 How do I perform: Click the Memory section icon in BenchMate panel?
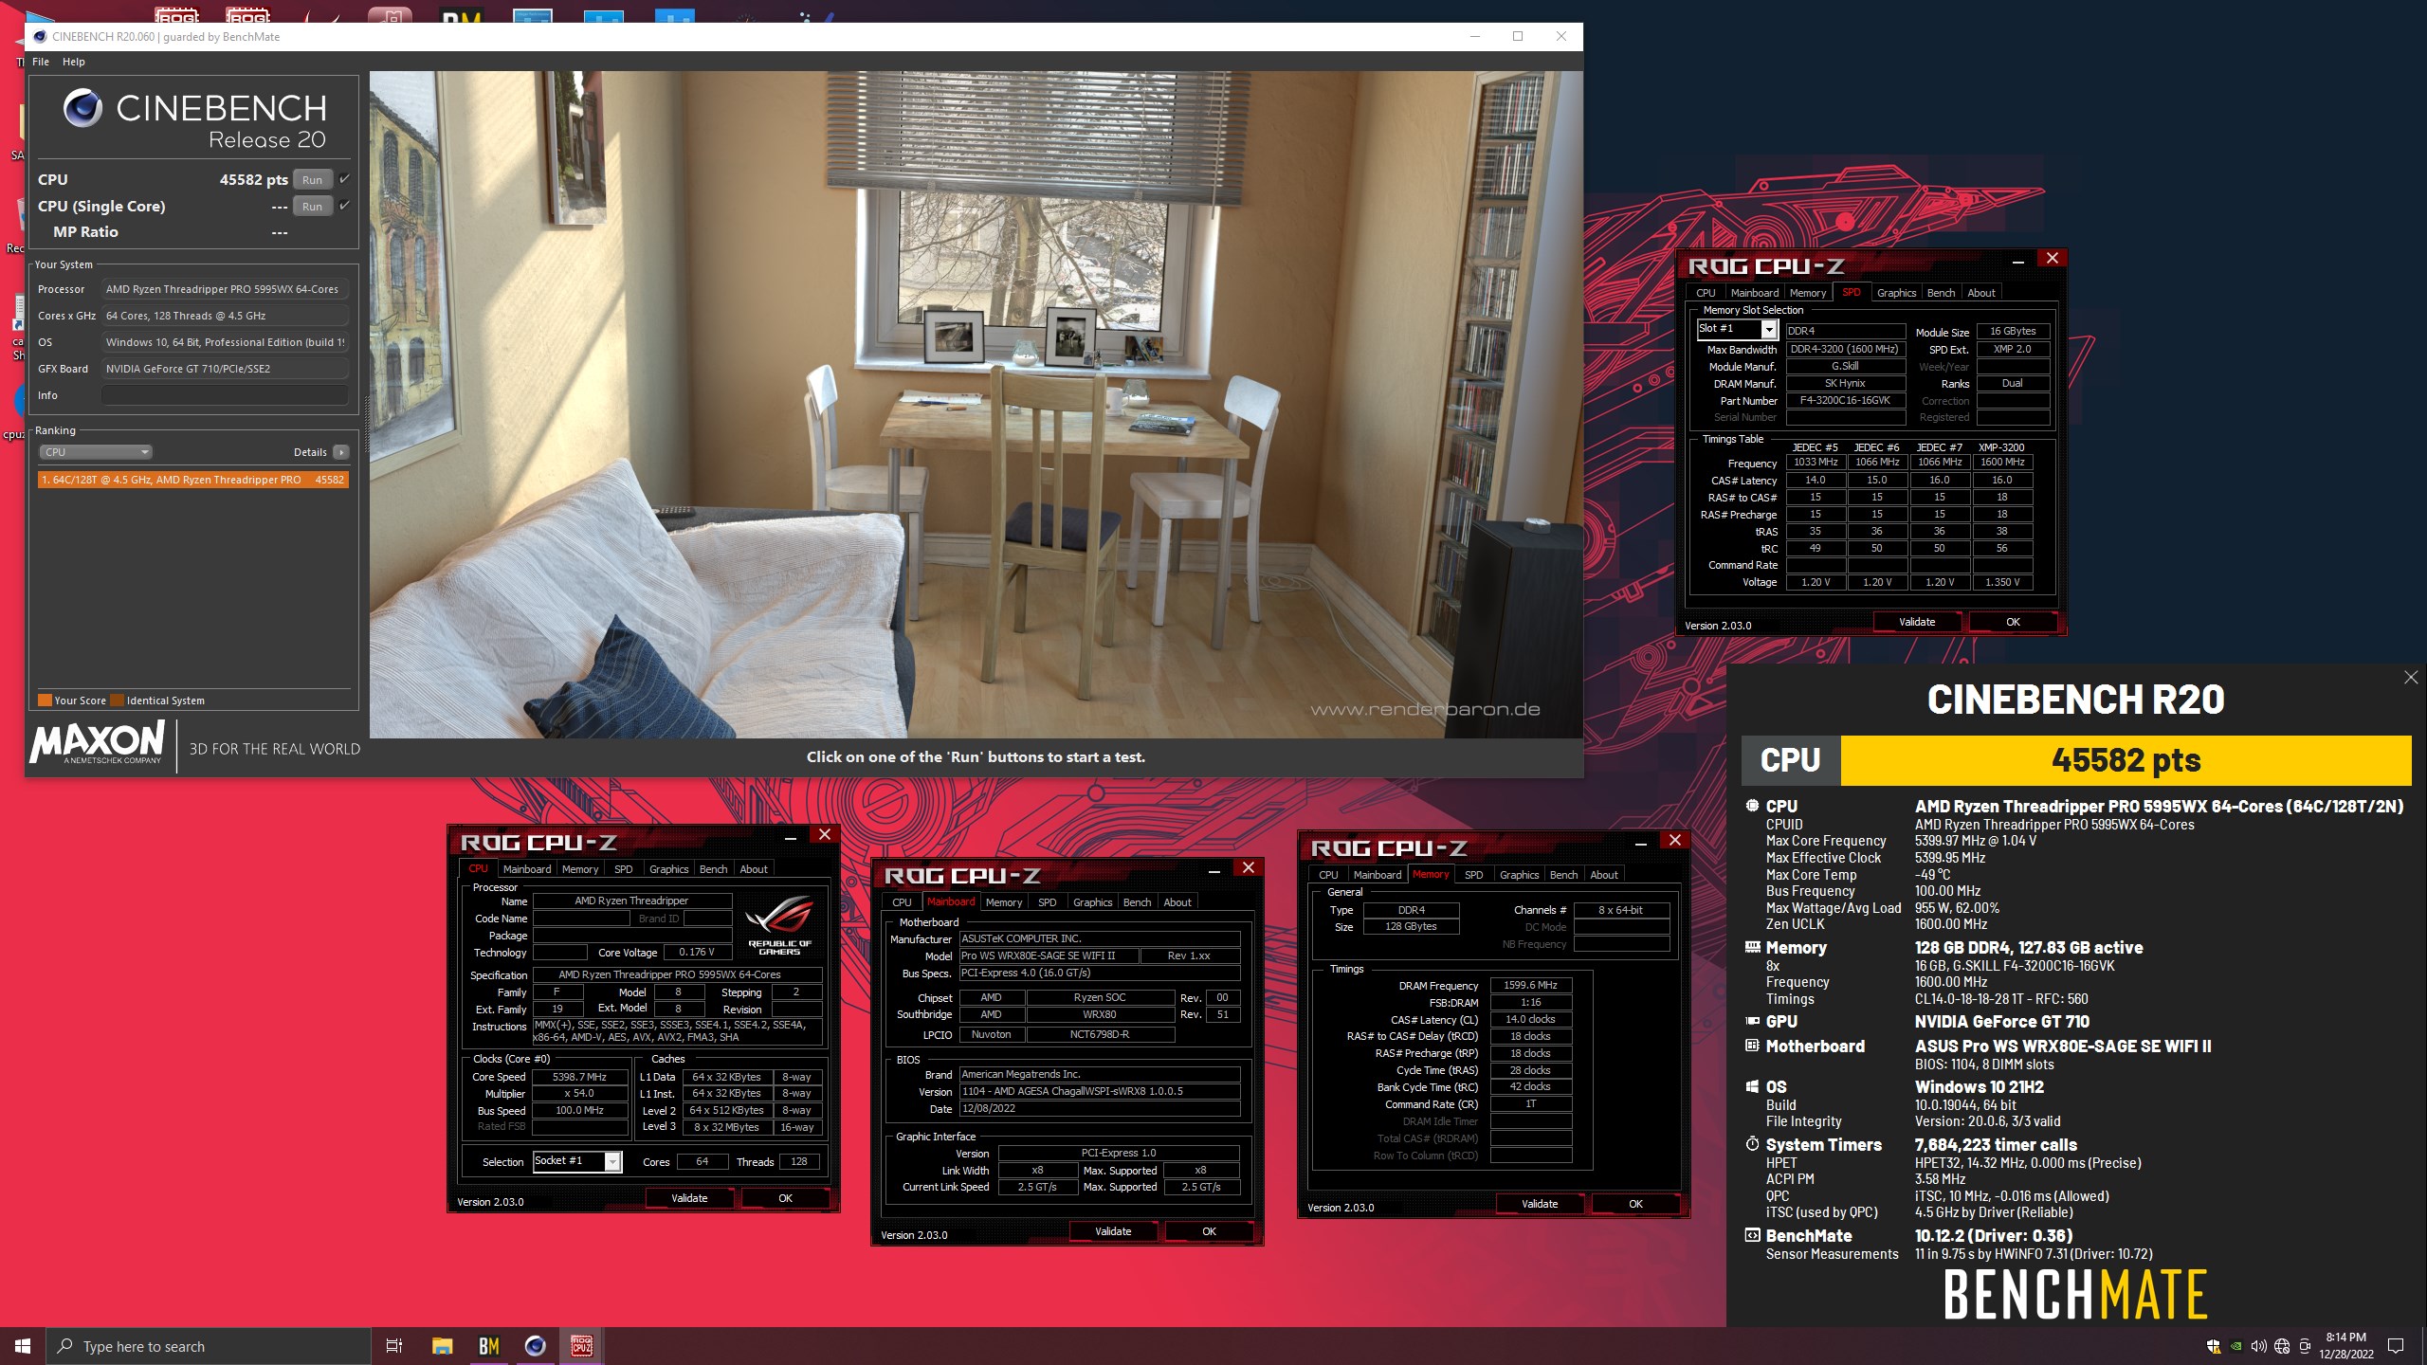(x=1752, y=947)
